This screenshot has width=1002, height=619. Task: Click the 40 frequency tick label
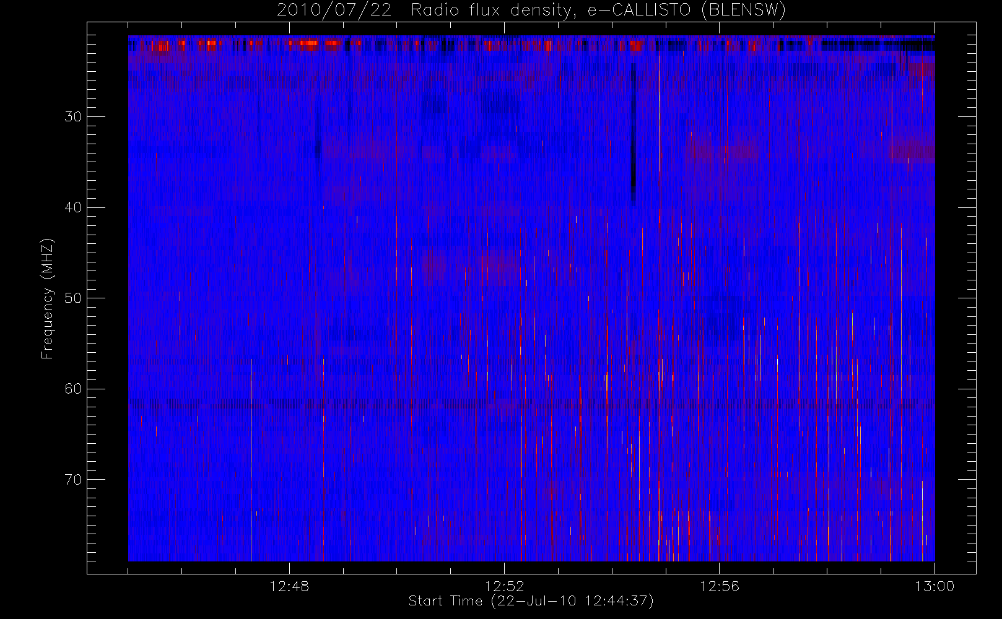pyautogui.click(x=73, y=207)
